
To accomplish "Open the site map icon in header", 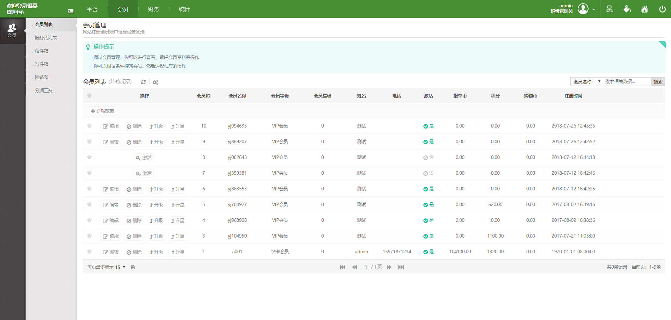I will 609,9.
